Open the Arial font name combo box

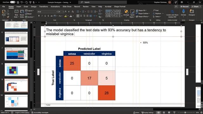point(48,12)
